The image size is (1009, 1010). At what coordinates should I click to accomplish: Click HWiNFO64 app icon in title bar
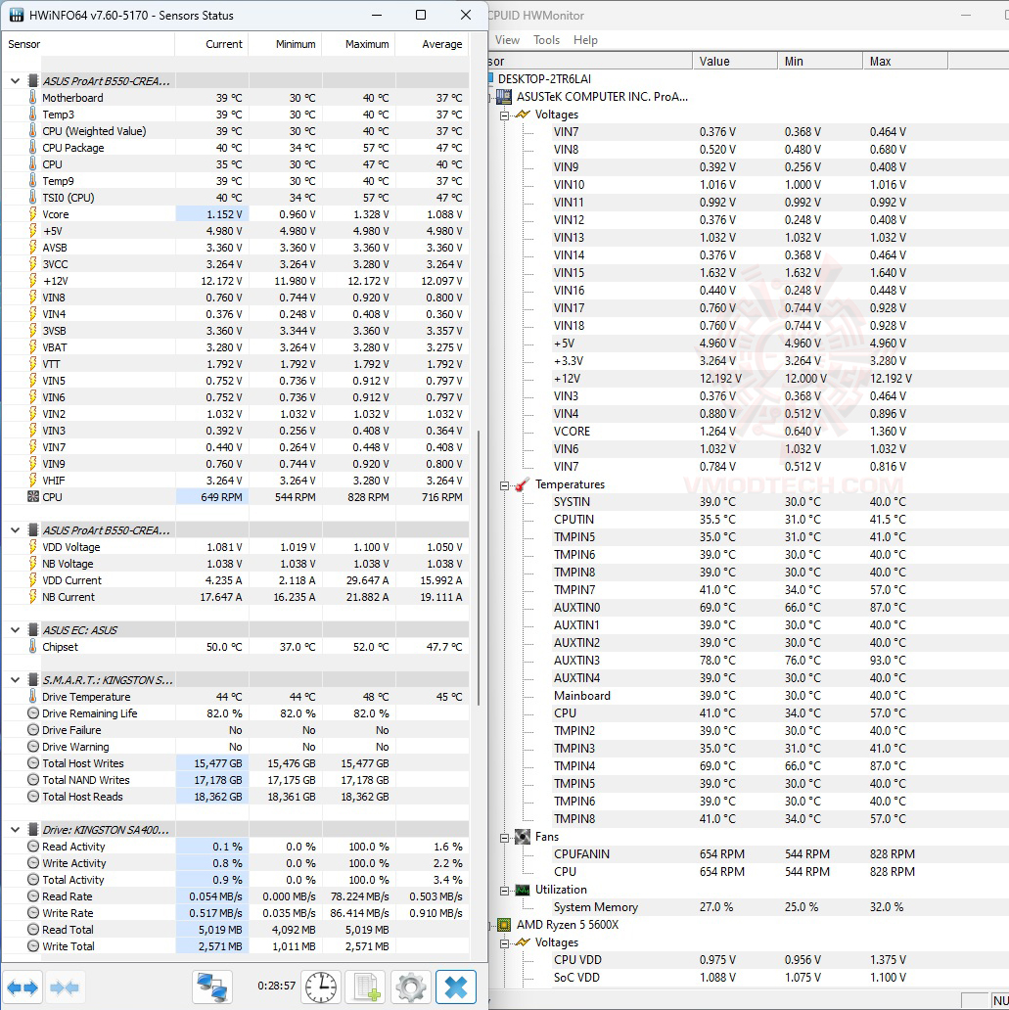[x=16, y=15]
